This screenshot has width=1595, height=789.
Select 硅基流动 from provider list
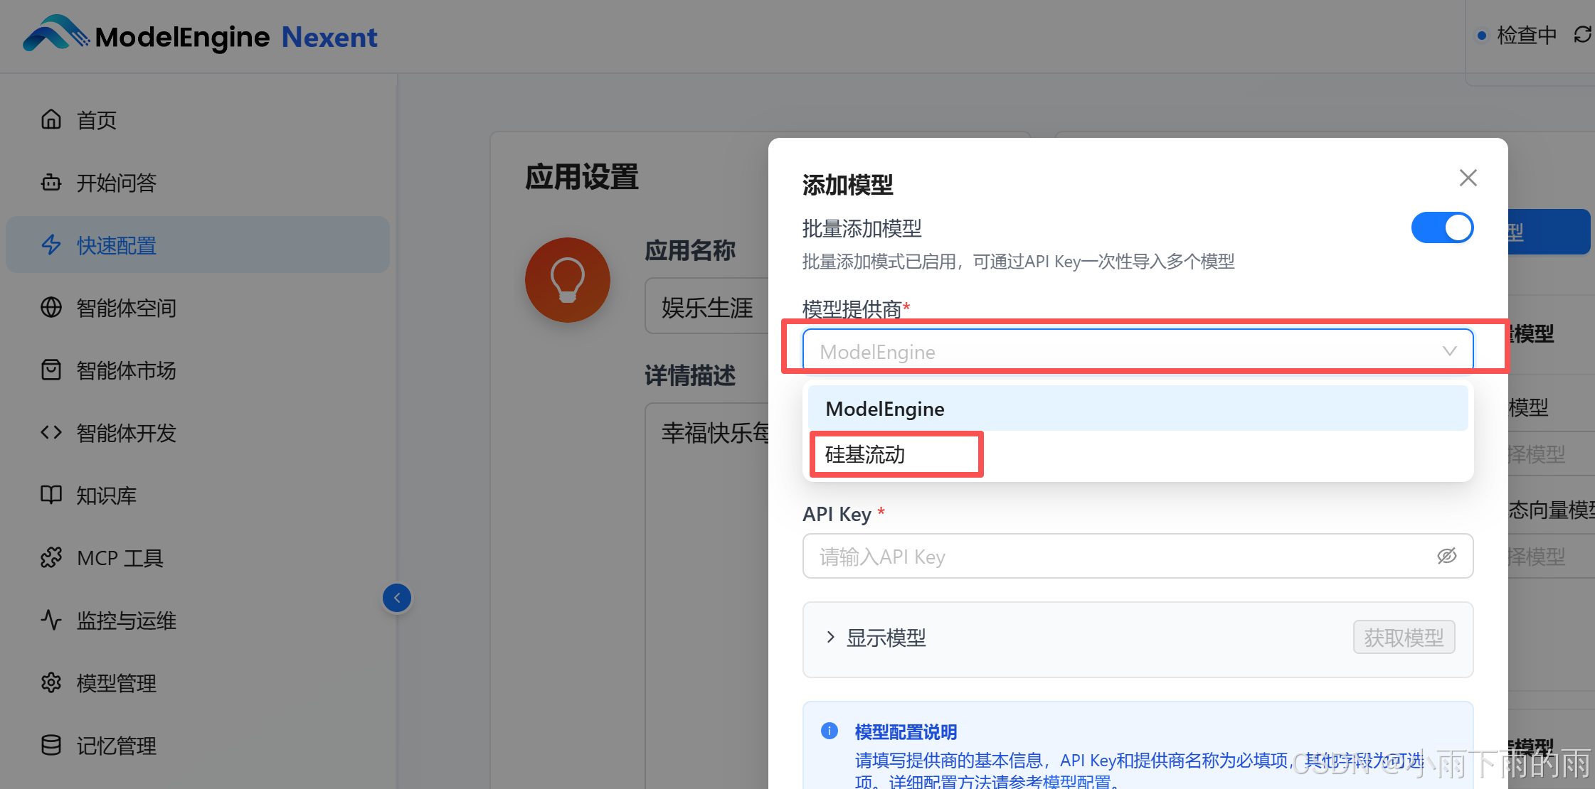pos(865,455)
